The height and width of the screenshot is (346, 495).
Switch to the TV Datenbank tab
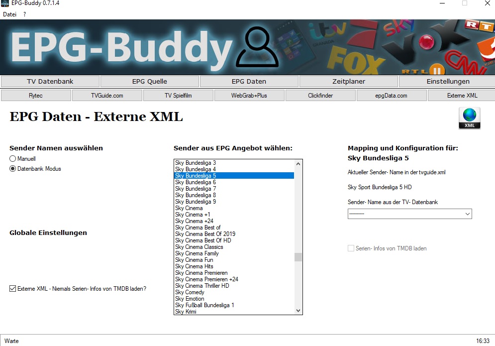[x=50, y=82]
